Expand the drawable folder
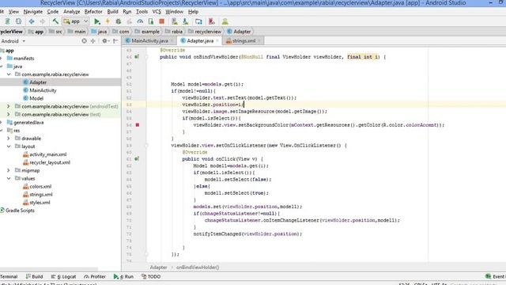This screenshot has height=285, width=506. click(x=9, y=139)
